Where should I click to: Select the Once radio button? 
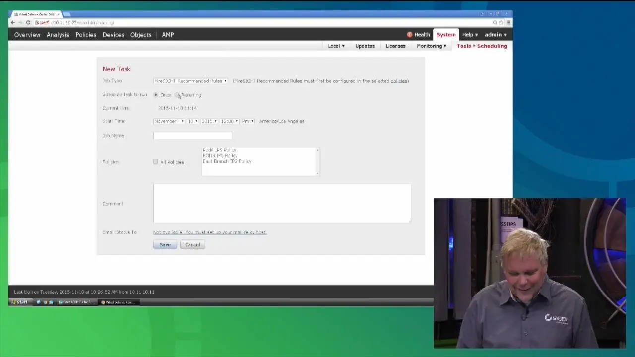coord(156,95)
